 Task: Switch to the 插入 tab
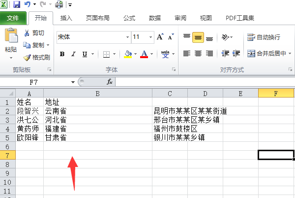tap(66, 18)
